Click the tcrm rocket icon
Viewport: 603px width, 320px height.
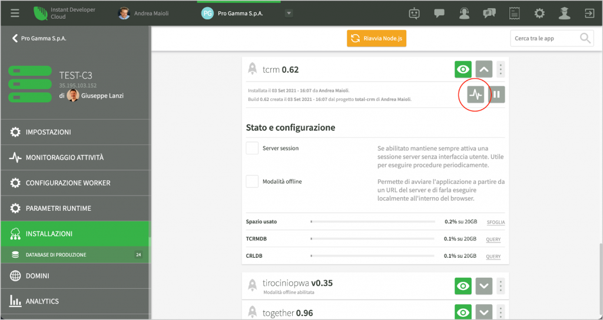[252, 69]
